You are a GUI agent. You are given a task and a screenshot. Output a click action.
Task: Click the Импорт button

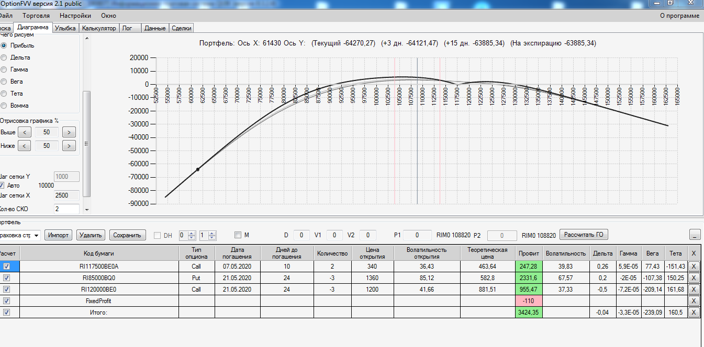point(58,235)
